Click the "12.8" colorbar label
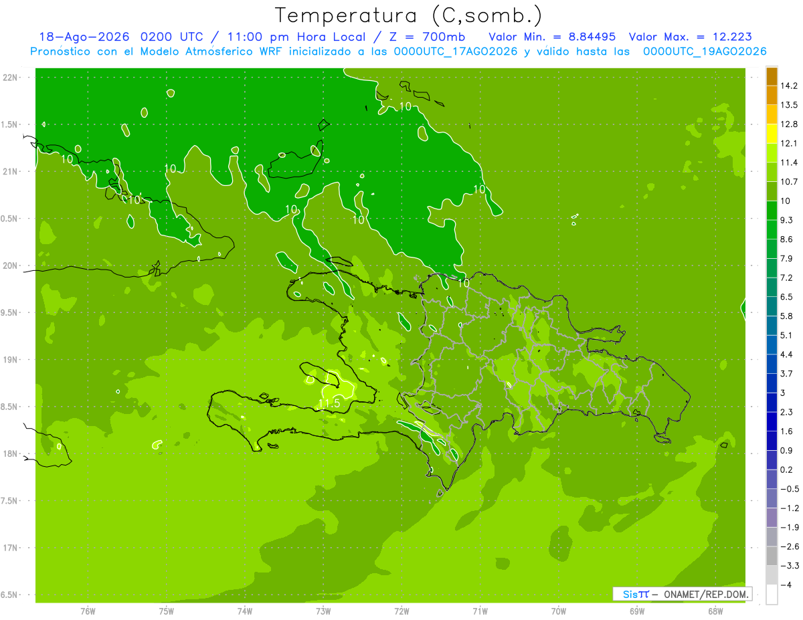 coord(789,124)
